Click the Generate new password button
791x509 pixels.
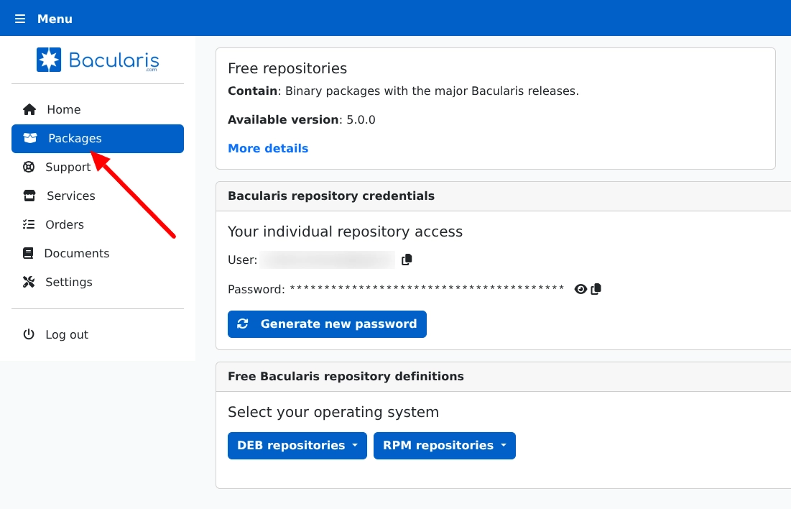327,324
